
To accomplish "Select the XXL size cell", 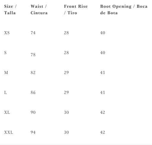I will (x=9, y=132).
